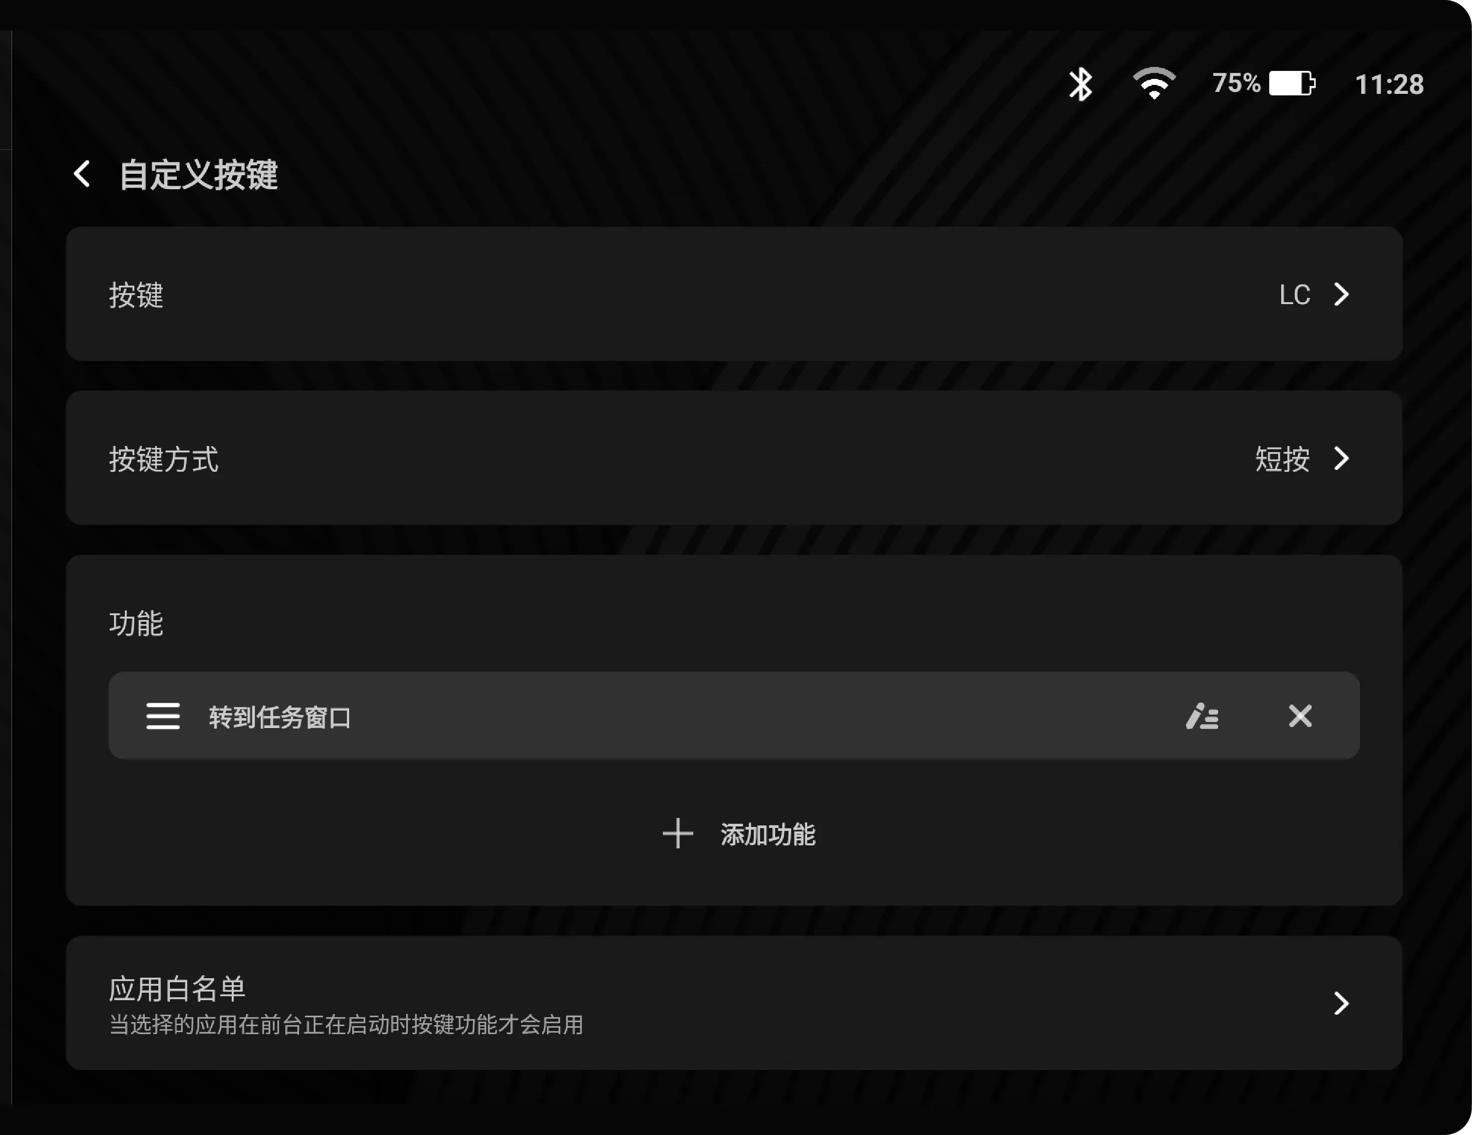
Task: Select the 短按 value text
Action: 1282,459
